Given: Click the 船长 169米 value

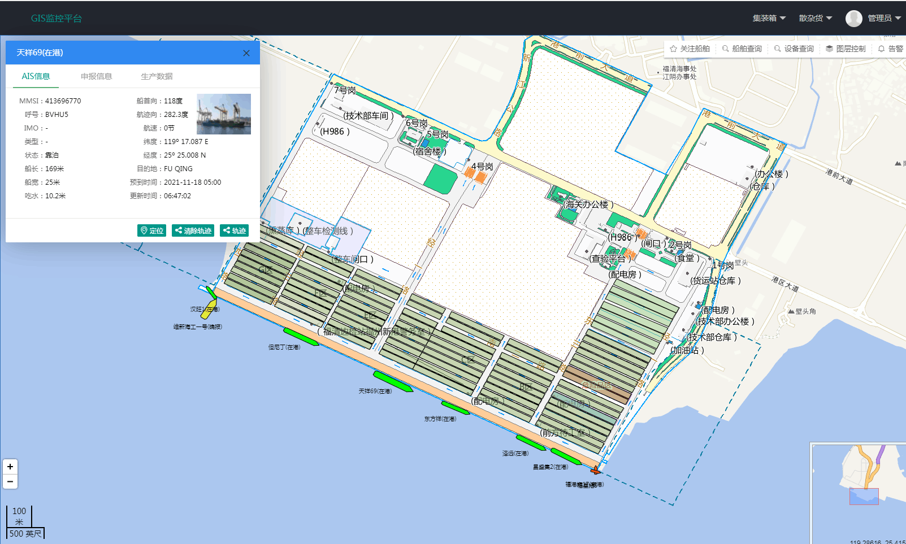Looking at the screenshot, I should pyautogui.click(x=55, y=169).
